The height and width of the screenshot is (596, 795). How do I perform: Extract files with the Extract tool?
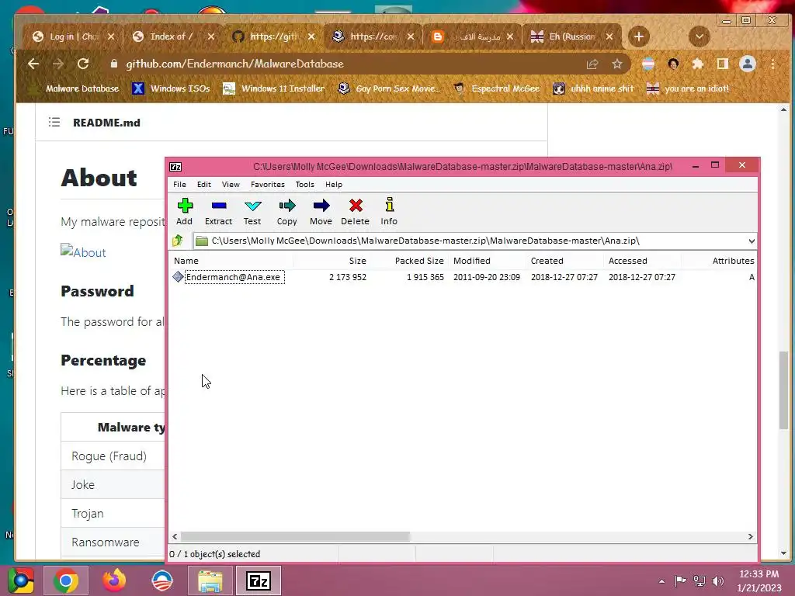pyautogui.click(x=218, y=211)
